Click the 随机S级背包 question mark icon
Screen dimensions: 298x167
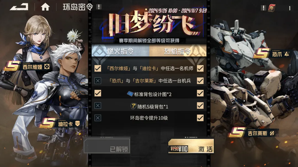pyautogui.click(x=134, y=106)
